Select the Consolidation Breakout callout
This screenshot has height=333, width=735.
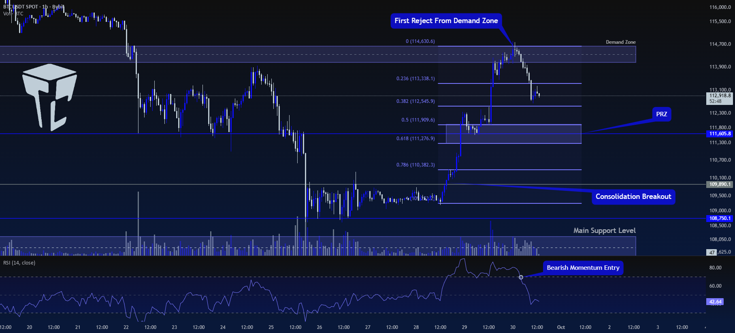(x=633, y=197)
